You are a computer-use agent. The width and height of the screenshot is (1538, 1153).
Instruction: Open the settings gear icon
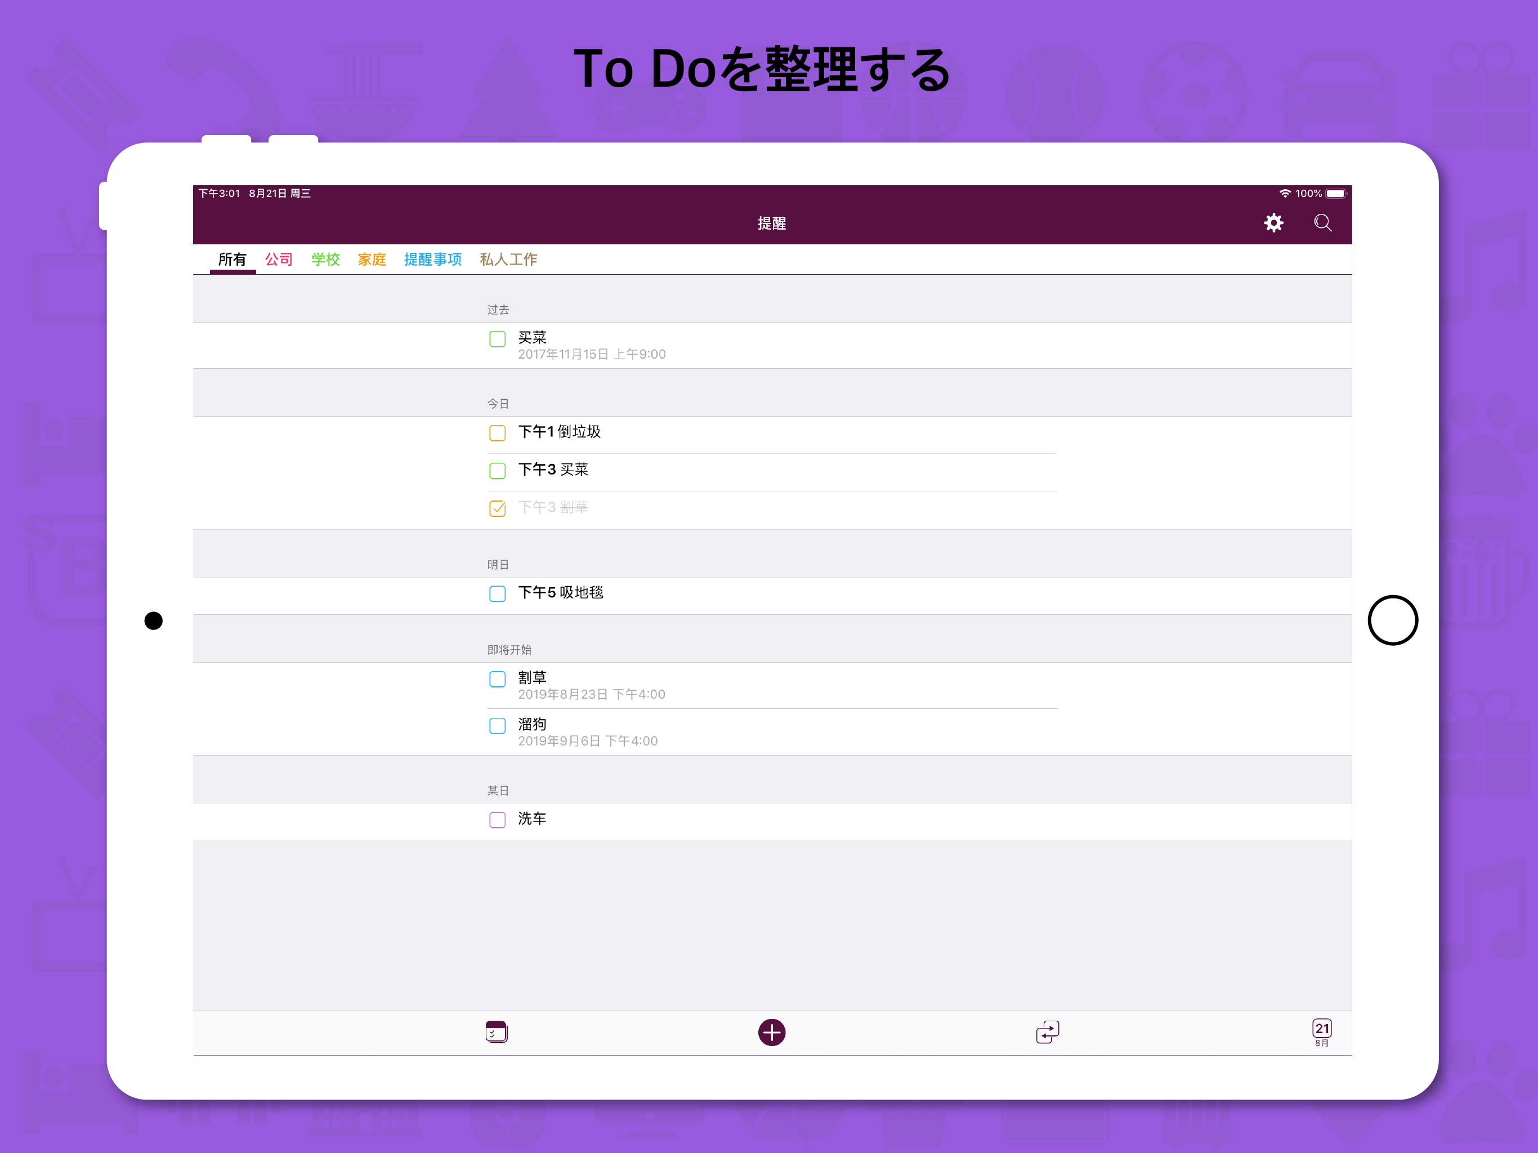click(x=1274, y=222)
